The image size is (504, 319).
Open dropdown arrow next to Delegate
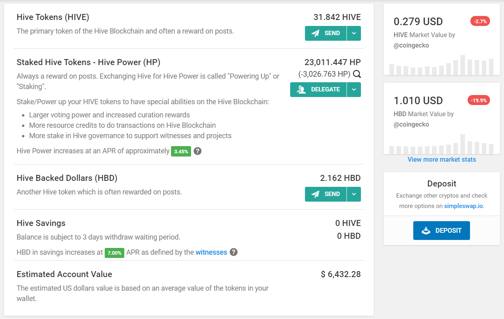click(x=354, y=90)
